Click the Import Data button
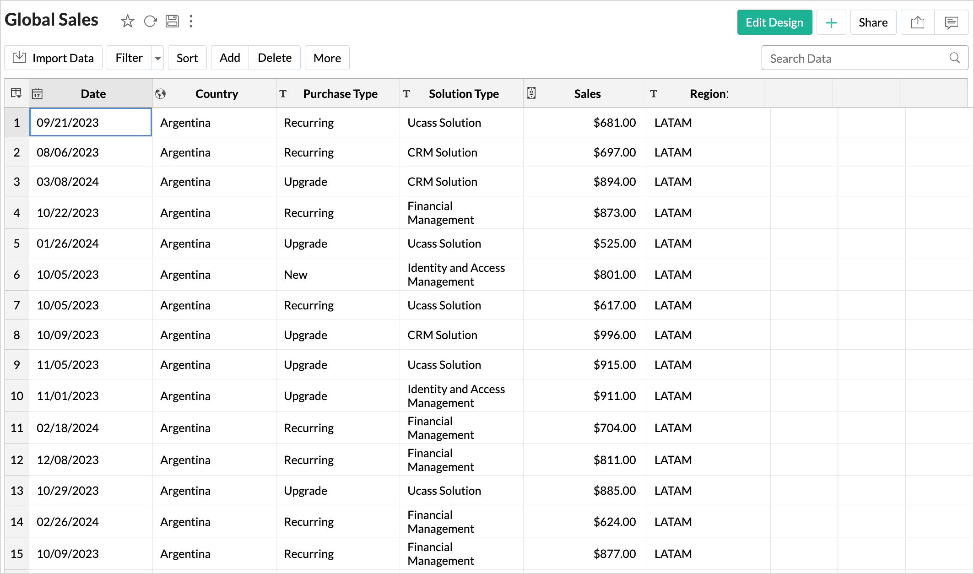This screenshot has width=974, height=574. 54,58
